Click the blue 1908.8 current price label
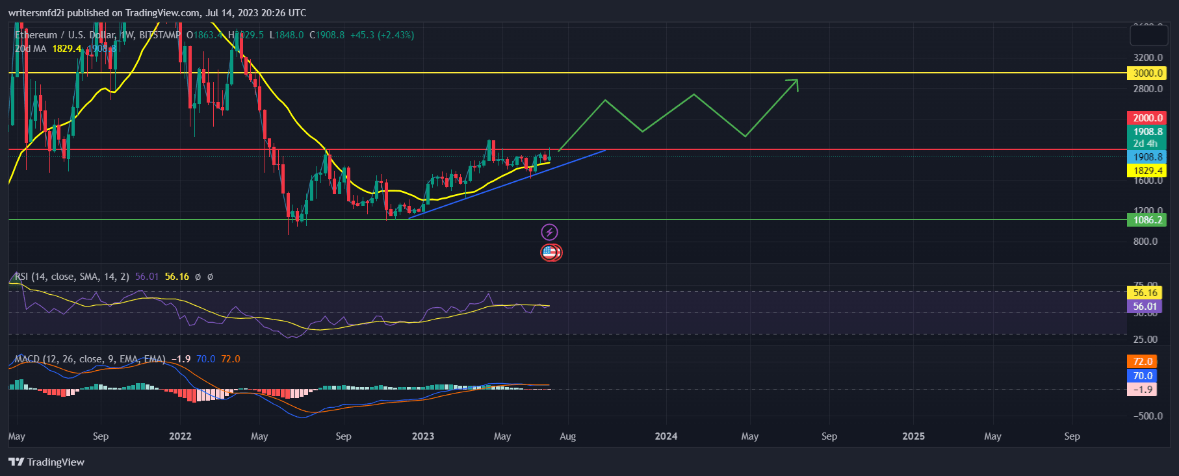This screenshot has height=476, width=1179. tap(1147, 157)
